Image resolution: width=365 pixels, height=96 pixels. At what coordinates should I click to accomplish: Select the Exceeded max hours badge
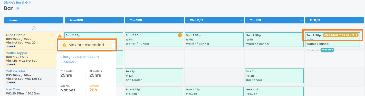[340, 35]
